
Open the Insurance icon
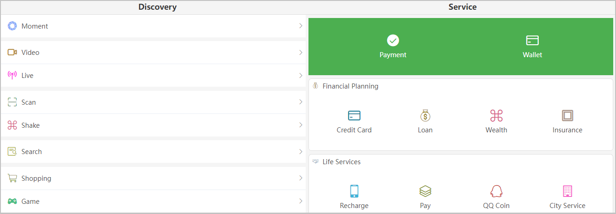(567, 115)
